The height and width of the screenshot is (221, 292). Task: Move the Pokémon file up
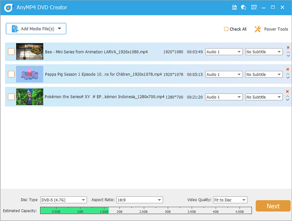(x=288, y=96)
